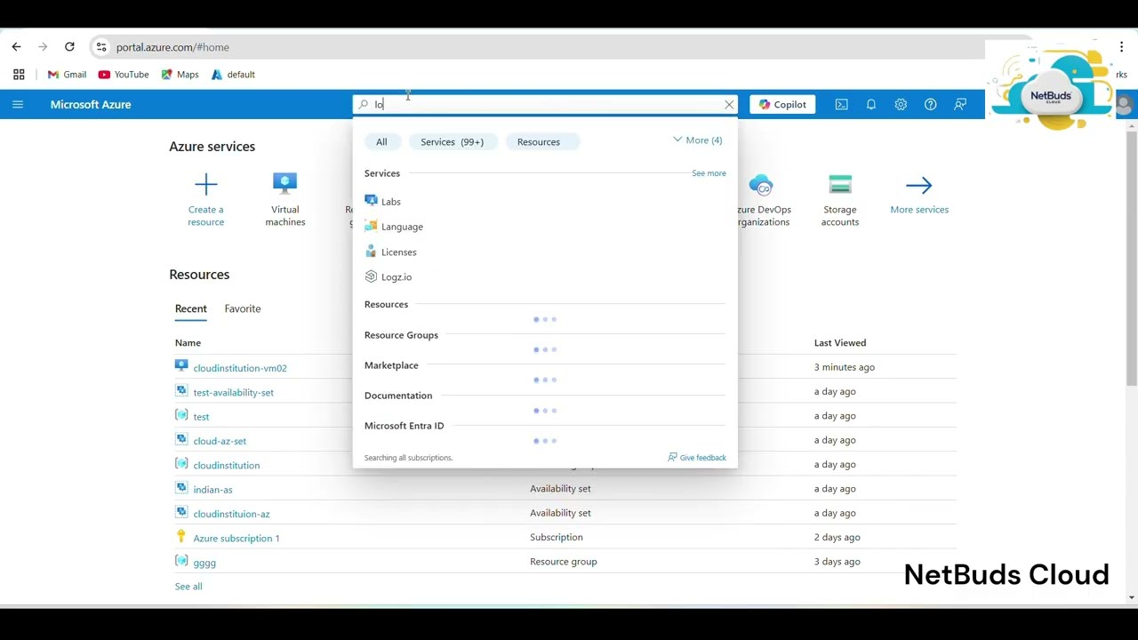This screenshot has height=640, width=1138.
Task: Go to More services arrow
Action: 919,185
